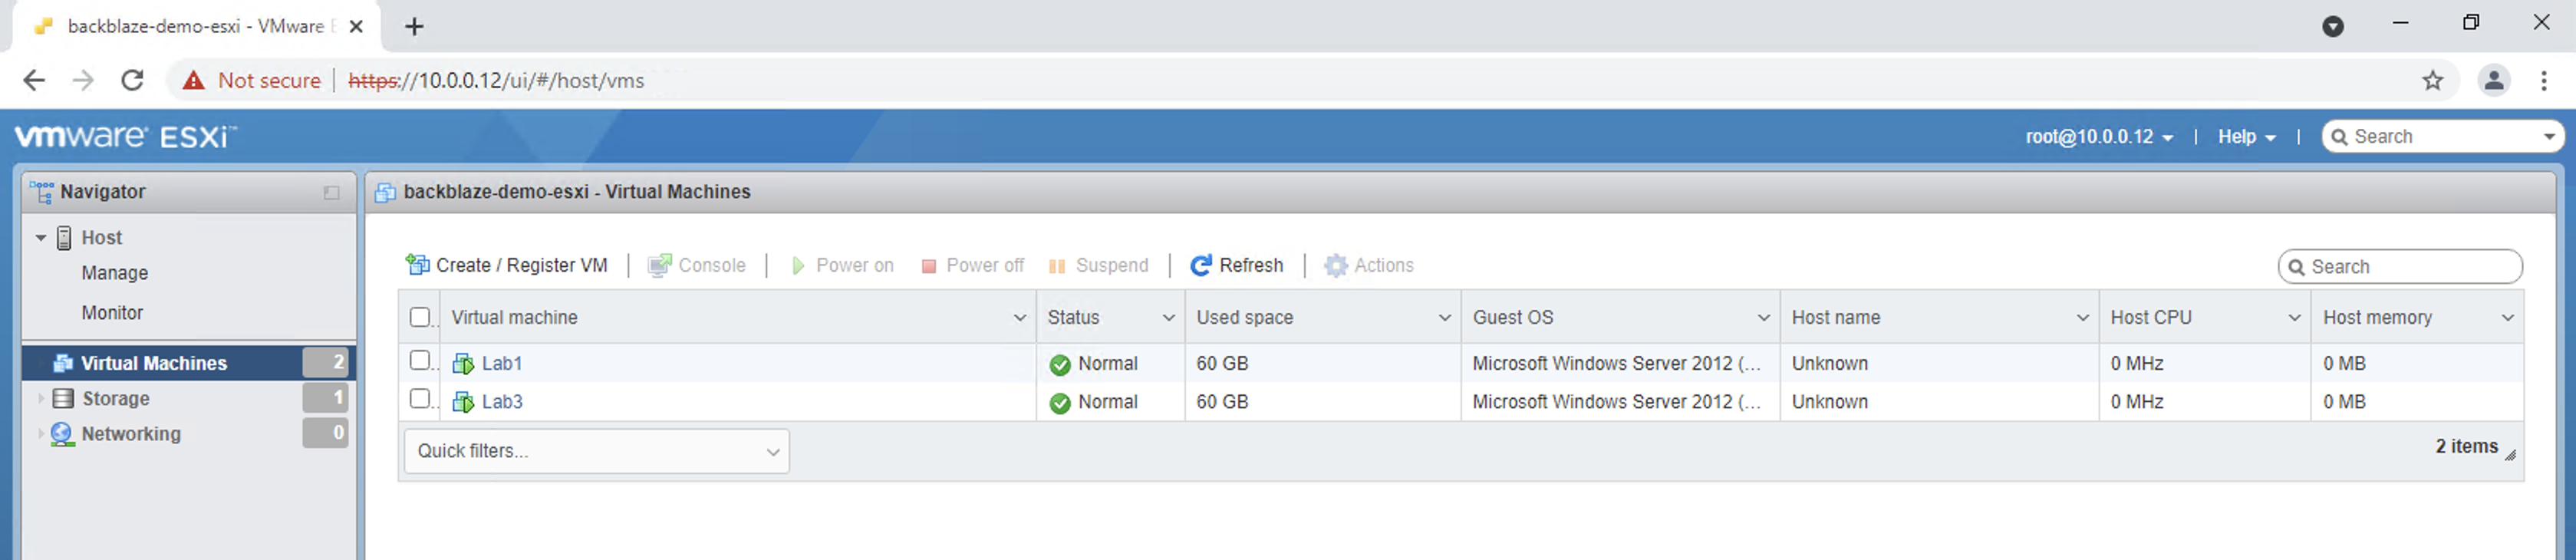Image resolution: width=2576 pixels, height=560 pixels.
Task: Click the Virtual Machines count badge 2
Action: [x=326, y=362]
